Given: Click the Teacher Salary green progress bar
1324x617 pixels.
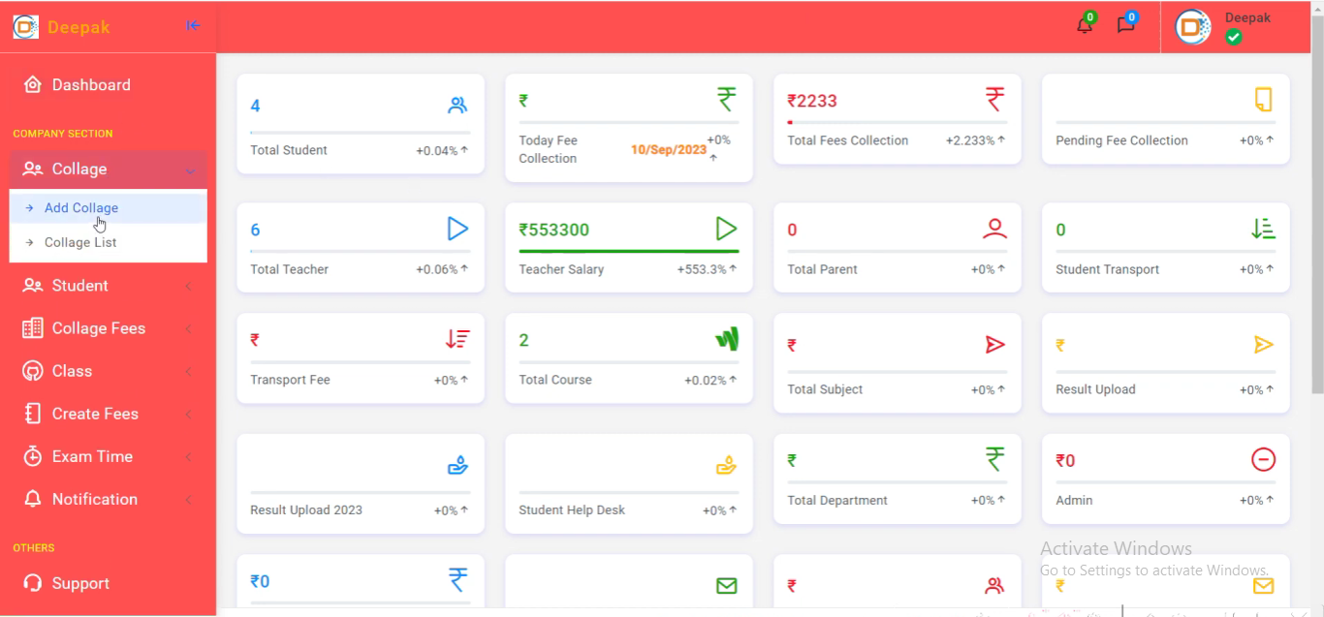Looking at the screenshot, I should pyautogui.click(x=628, y=251).
